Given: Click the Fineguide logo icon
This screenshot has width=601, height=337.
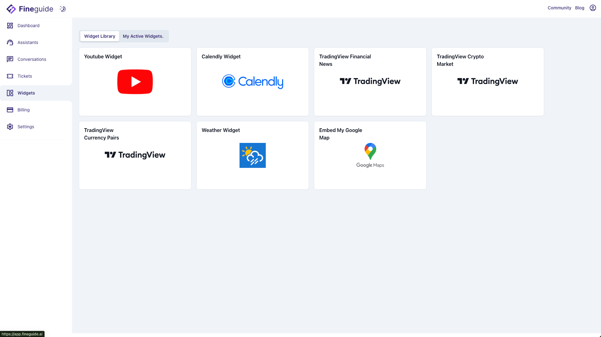Looking at the screenshot, I should point(11,9).
